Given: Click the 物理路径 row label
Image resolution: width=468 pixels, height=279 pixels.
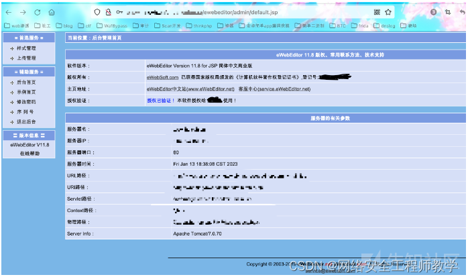Looking at the screenshot, I should (x=78, y=222).
